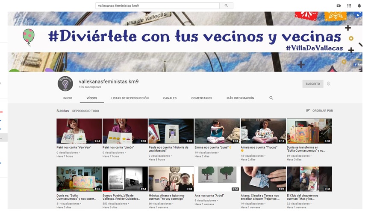Viewport: 368px width, 213px height.
Task: Open the notifications bell in header
Action: [359, 6]
